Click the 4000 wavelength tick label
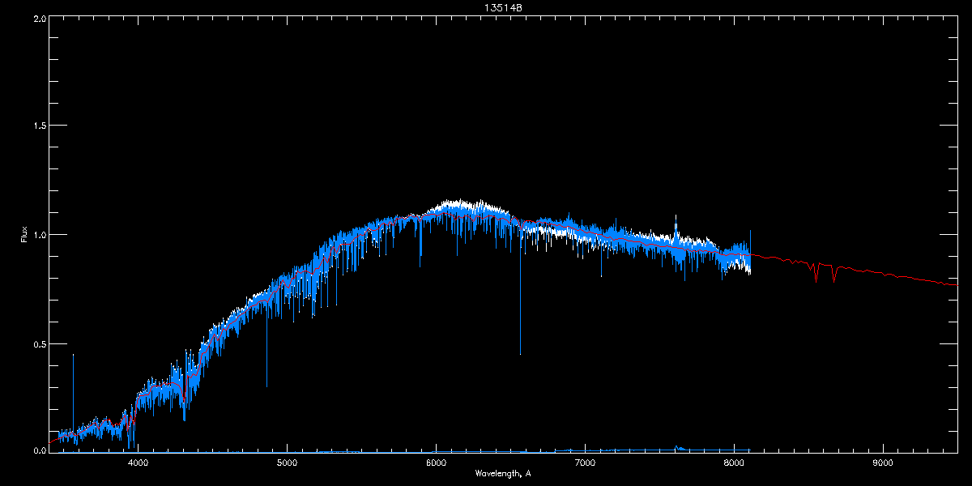Image resolution: width=972 pixels, height=486 pixels. point(139,463)
